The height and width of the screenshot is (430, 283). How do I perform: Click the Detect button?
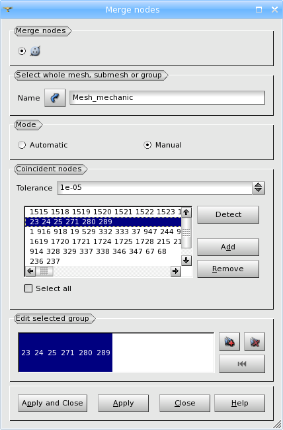click(228, 214)
